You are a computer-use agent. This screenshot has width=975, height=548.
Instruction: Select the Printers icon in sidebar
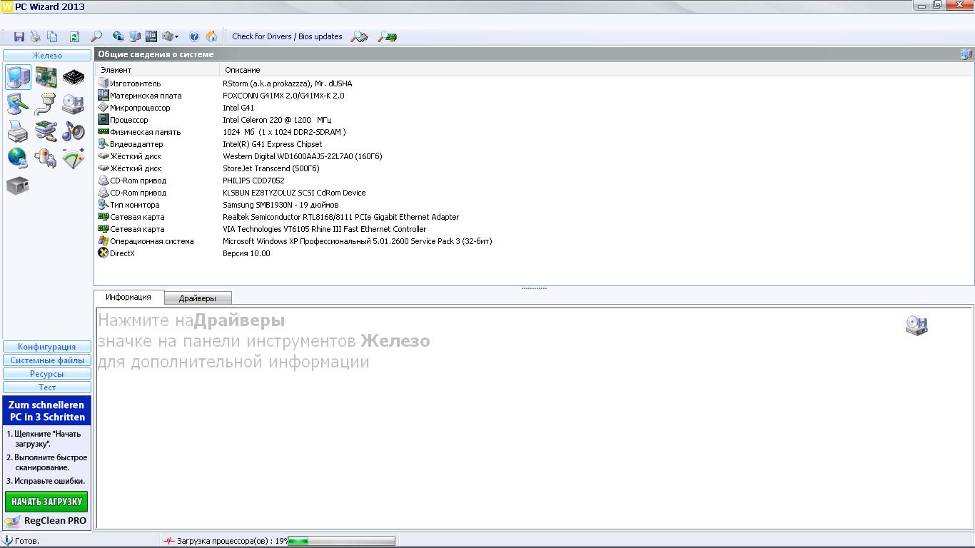click(18, 131)
